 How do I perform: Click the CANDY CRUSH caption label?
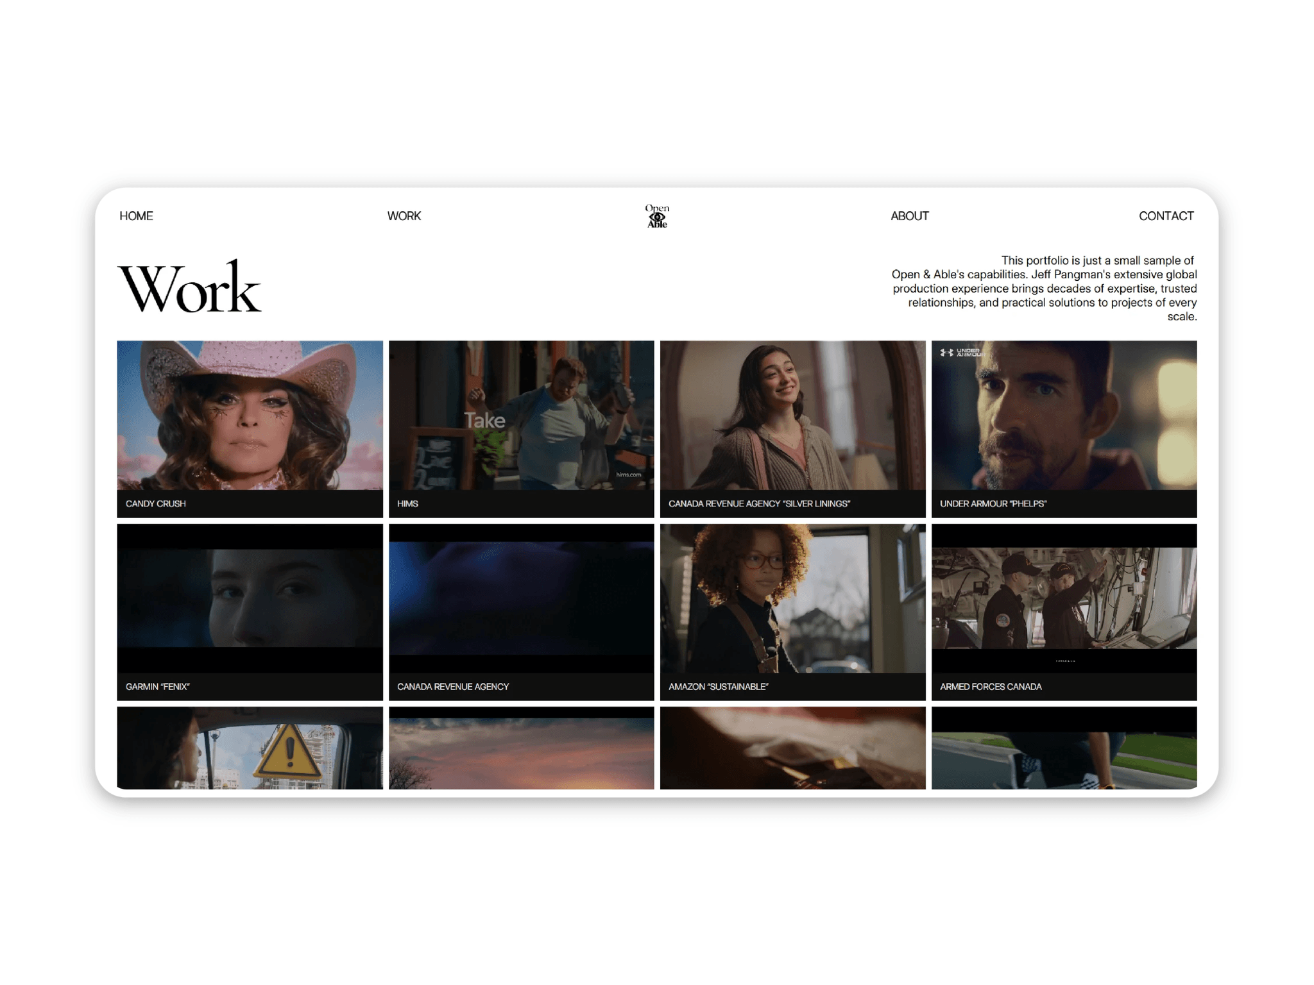pyautogui.click(x=156, y=503)
